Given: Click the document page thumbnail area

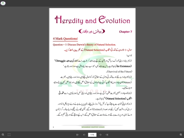Looking at the screenshot, I should (x=92, y=69).
